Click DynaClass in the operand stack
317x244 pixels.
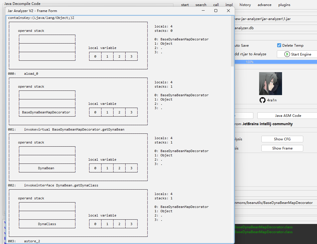click(47, 224)
